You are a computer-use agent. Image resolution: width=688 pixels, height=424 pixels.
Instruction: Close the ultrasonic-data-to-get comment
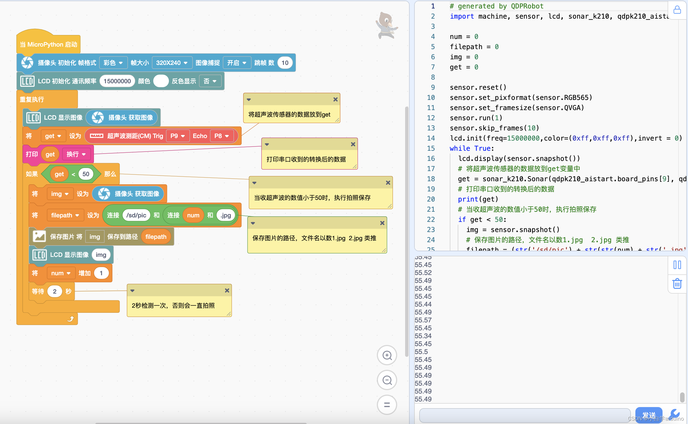point(336,99)
